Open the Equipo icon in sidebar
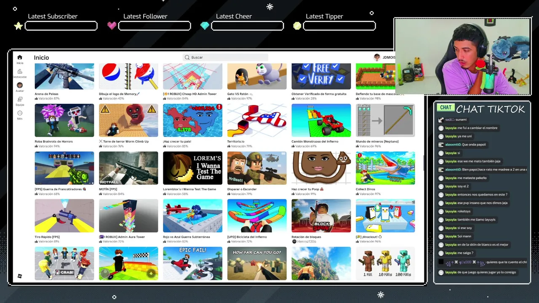 (x=19, y=99)
